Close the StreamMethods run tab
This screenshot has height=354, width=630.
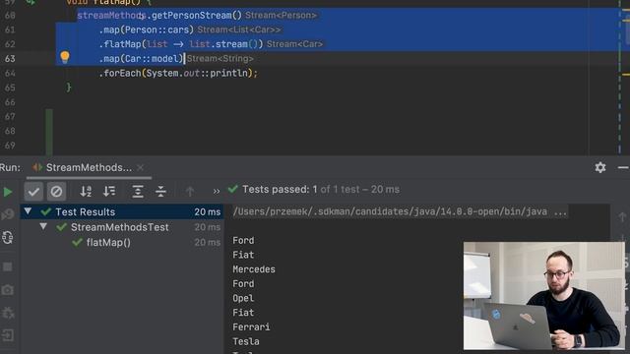point(140,168)
